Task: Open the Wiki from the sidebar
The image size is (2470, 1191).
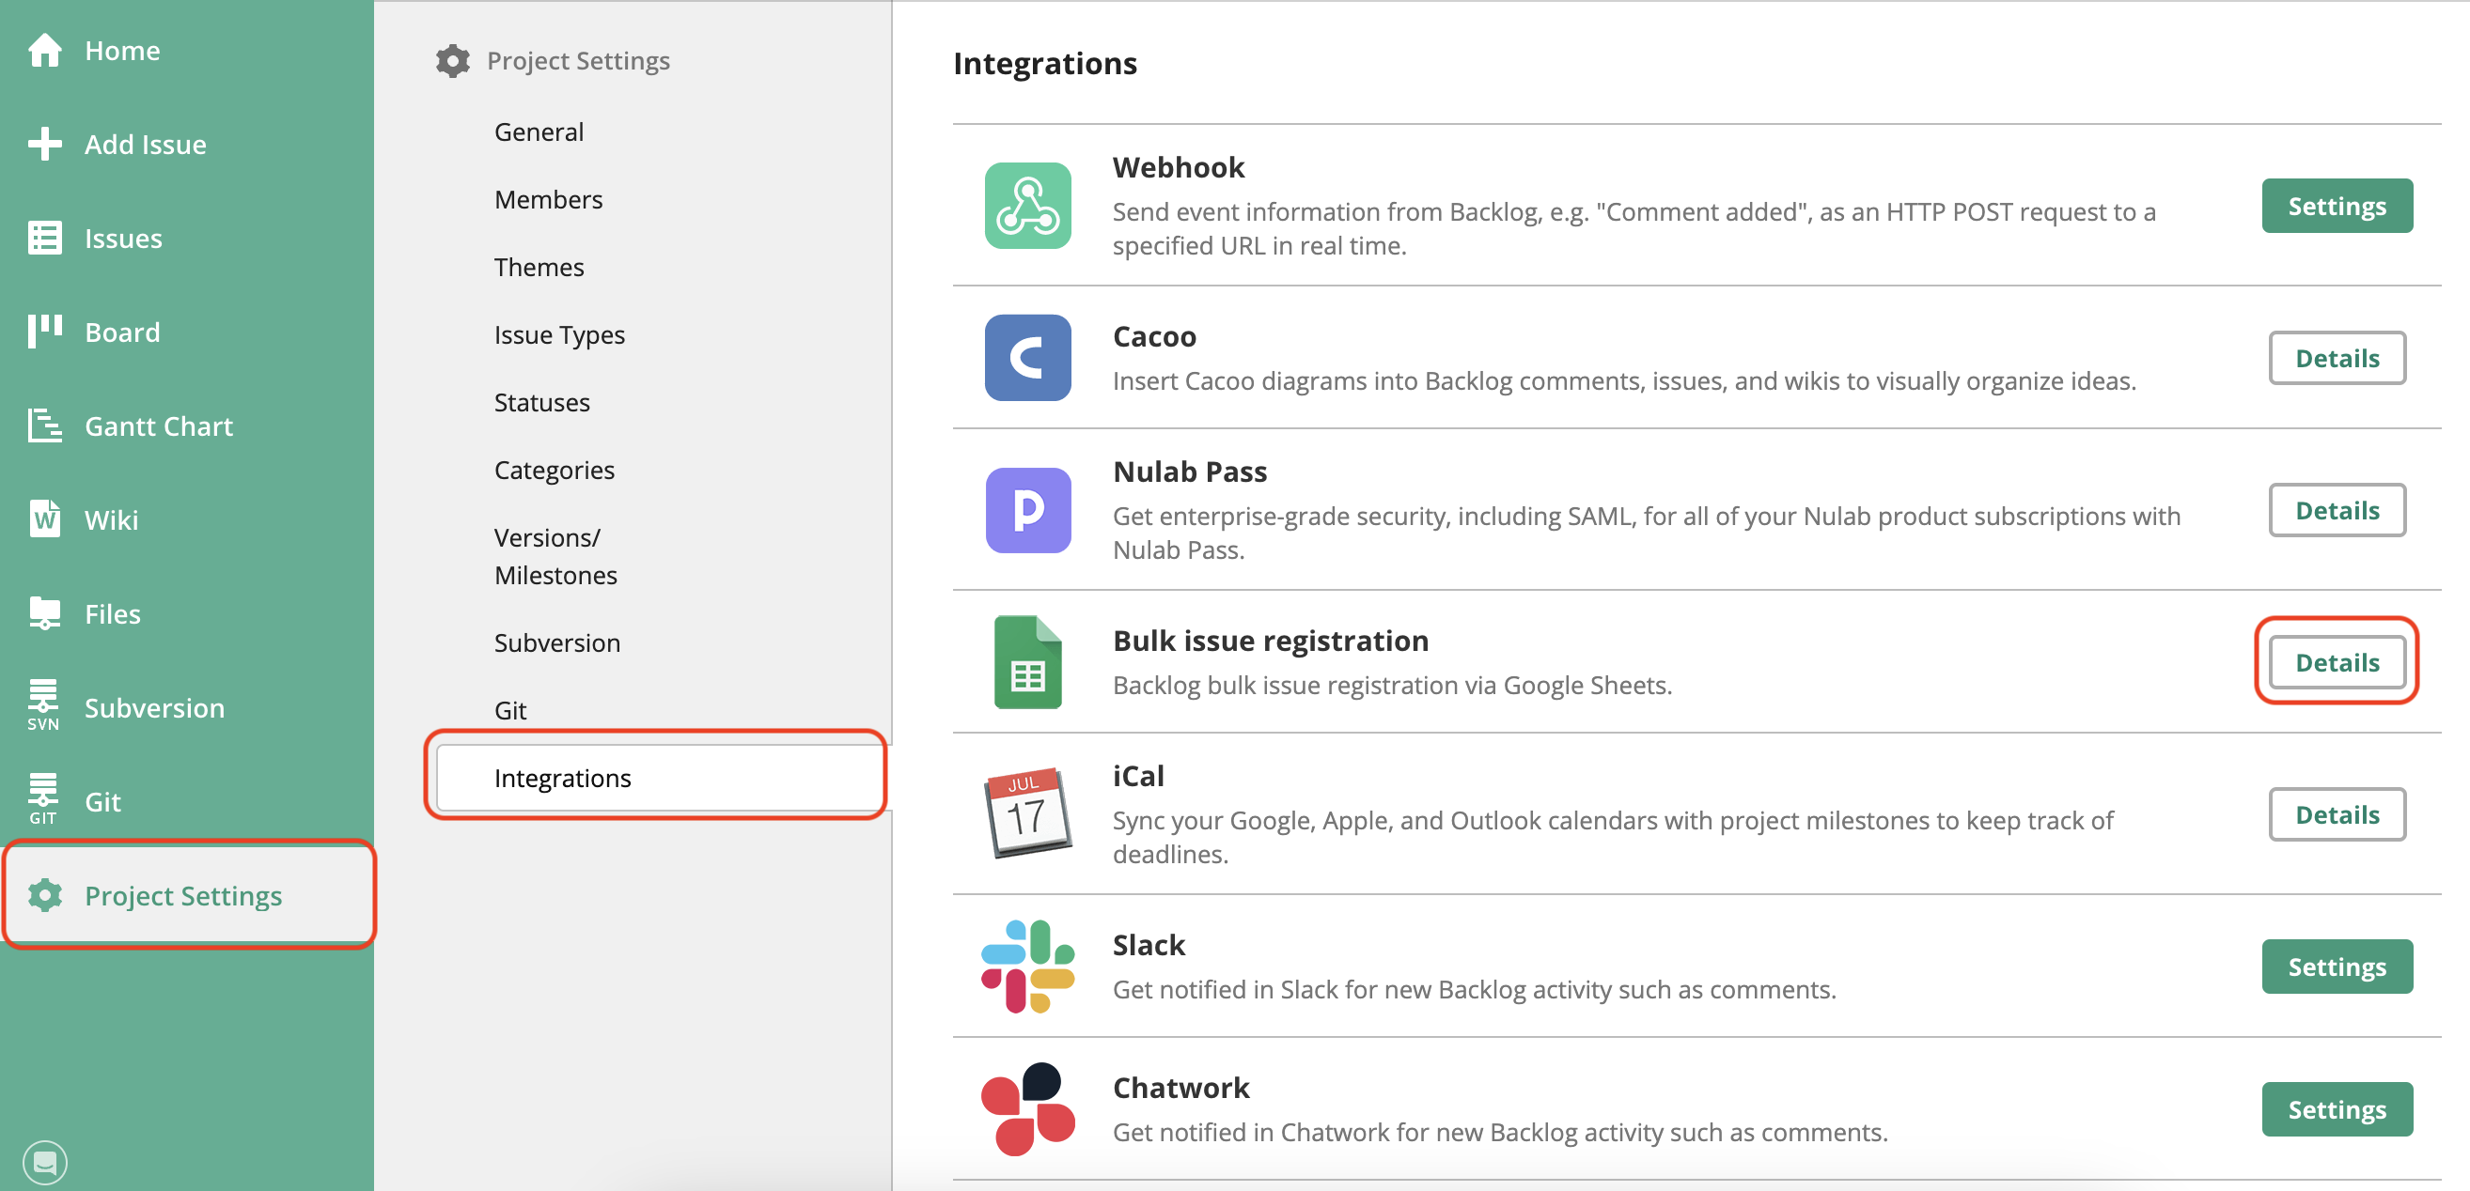Action: click(x=44, y=519)
